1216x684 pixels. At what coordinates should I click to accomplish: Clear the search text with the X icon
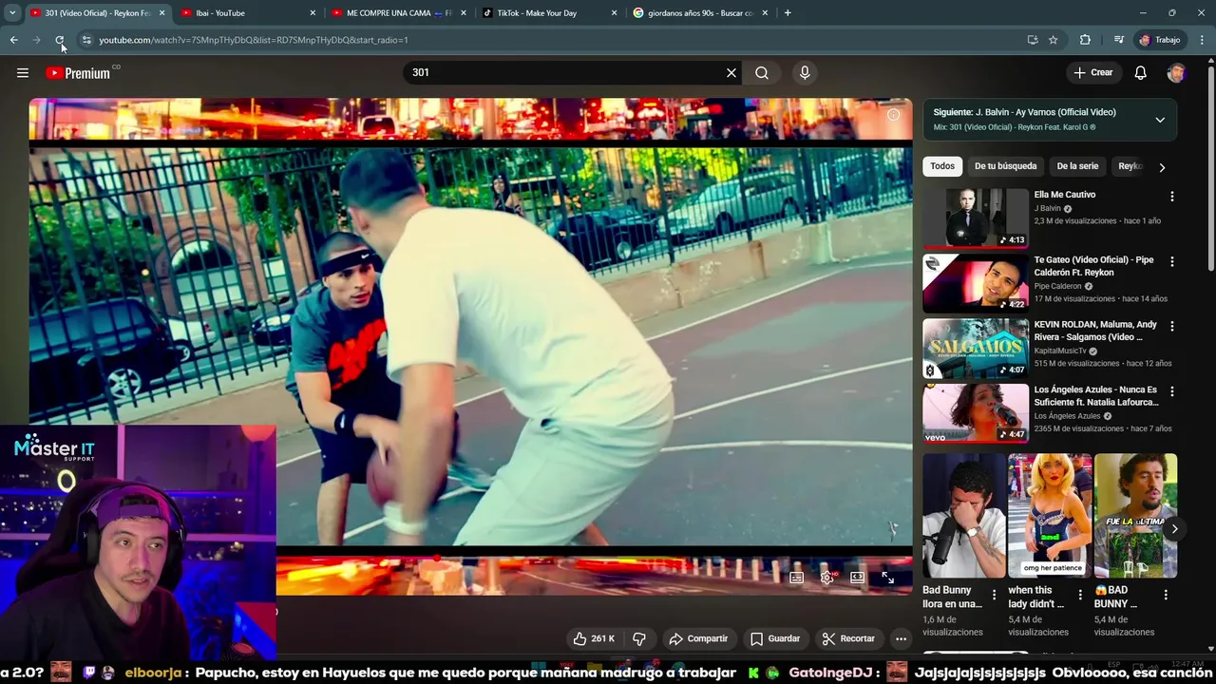point(731,73)
